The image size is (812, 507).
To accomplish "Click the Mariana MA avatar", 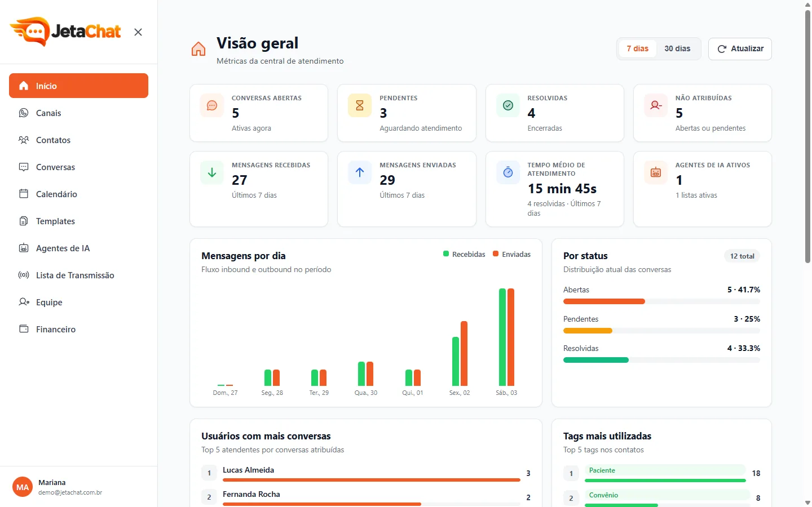I will (x=23, y=487).
